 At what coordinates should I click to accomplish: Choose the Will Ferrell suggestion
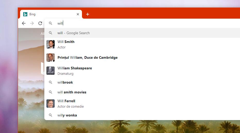click(x=142, y=104)
